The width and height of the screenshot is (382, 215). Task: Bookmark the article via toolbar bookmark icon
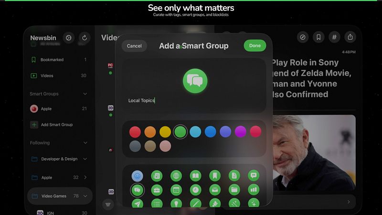(x=318, y=37)
